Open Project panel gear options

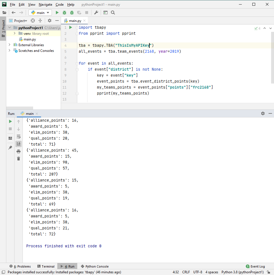point(50,21)
